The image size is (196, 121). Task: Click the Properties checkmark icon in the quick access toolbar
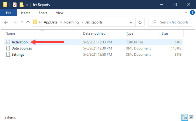[x=15, y=5]
